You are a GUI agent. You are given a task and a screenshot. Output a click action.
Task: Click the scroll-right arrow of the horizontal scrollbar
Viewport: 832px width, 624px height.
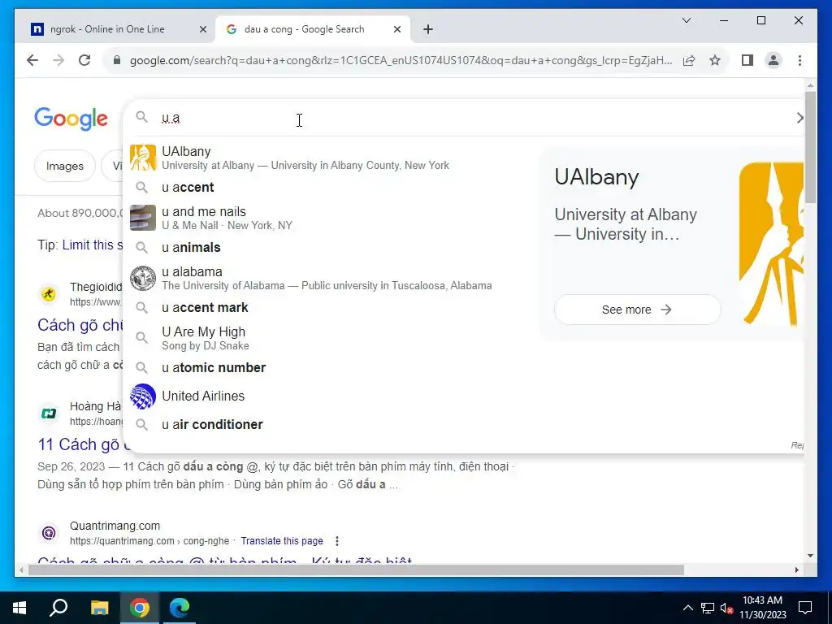click(x=796, y=570)
